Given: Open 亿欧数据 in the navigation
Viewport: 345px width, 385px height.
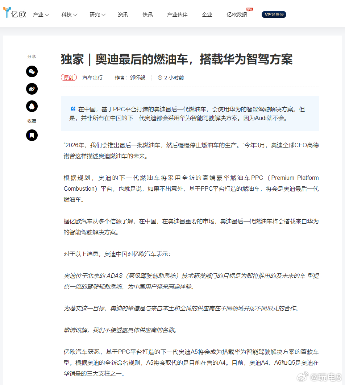Looking at the screenshot, I should pyautogui.click(x=237, y=15).
